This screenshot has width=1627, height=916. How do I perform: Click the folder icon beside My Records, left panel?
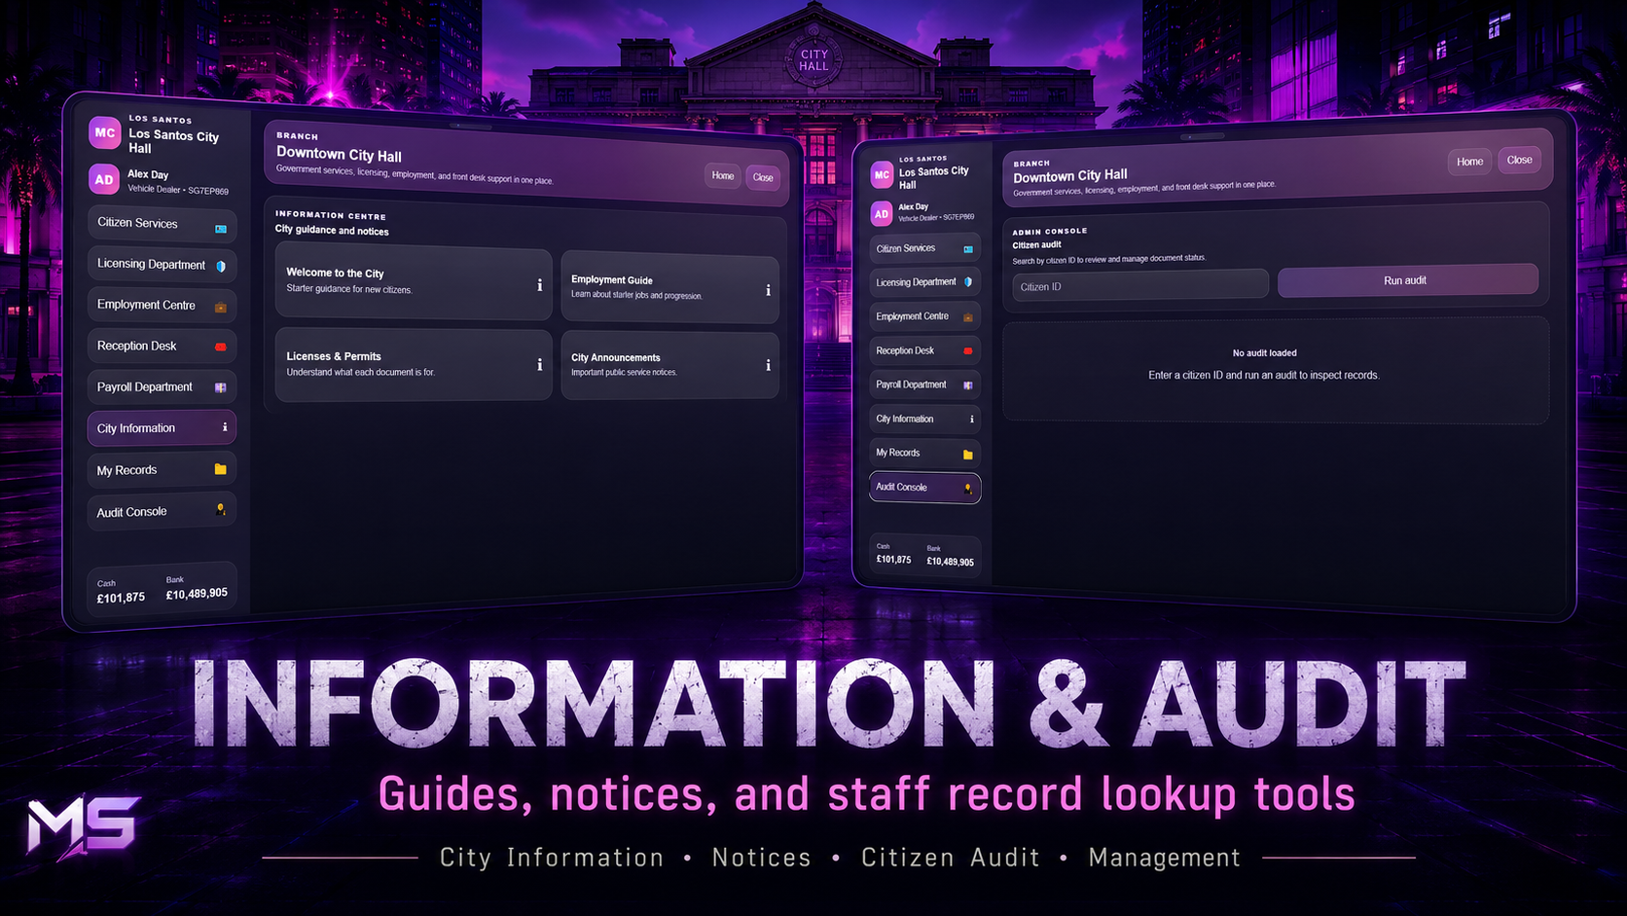221,469
